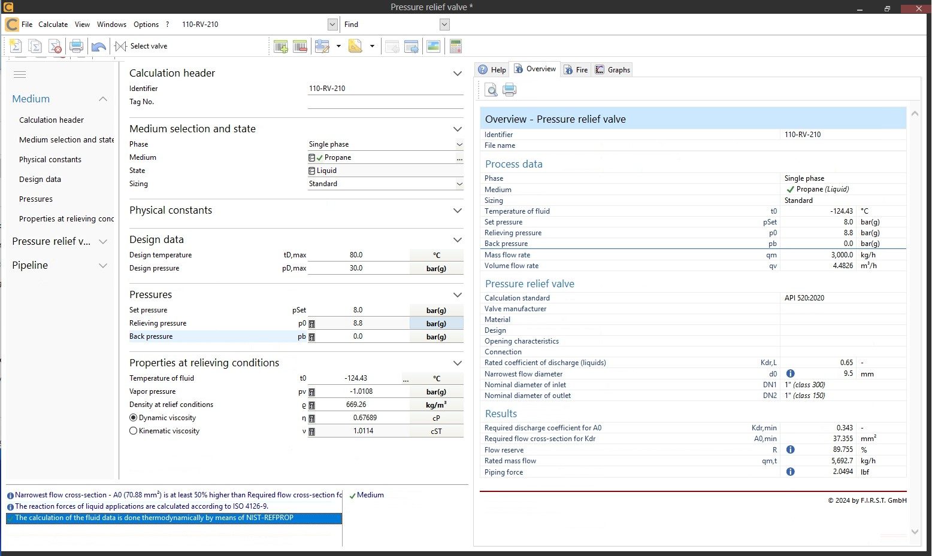The width and height of the screenshot is (932, 556).
Task: Click the info icon beside Narrowest flow diameter
Action: [x=790, y=373]
